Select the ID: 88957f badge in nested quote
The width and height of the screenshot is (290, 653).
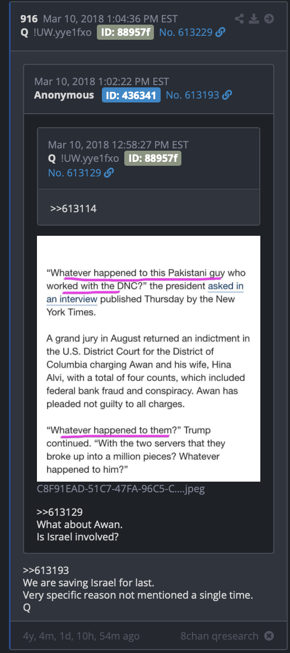click(153, 158)
